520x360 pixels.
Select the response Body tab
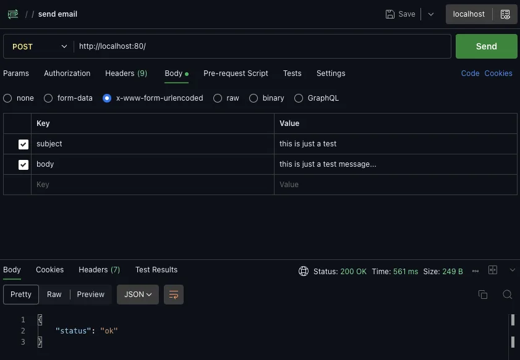(12, 270)
